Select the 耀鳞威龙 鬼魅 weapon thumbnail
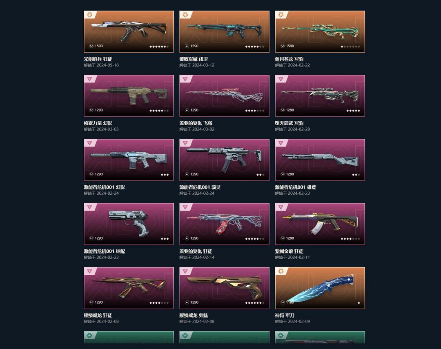 click(224, 288)
